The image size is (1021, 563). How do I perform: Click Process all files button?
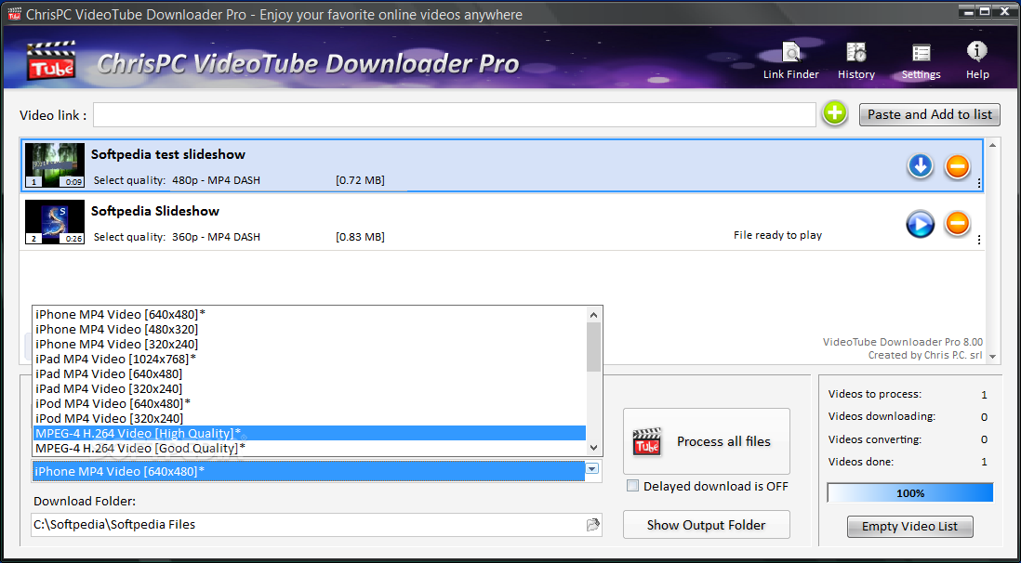(707, 441)
